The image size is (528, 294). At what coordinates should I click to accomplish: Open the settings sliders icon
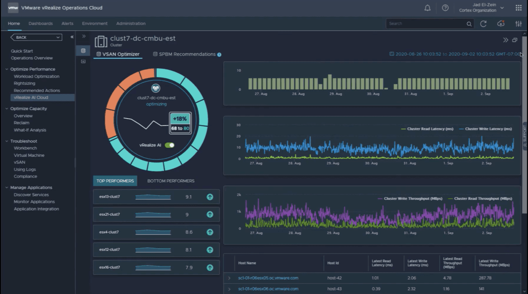518,24
